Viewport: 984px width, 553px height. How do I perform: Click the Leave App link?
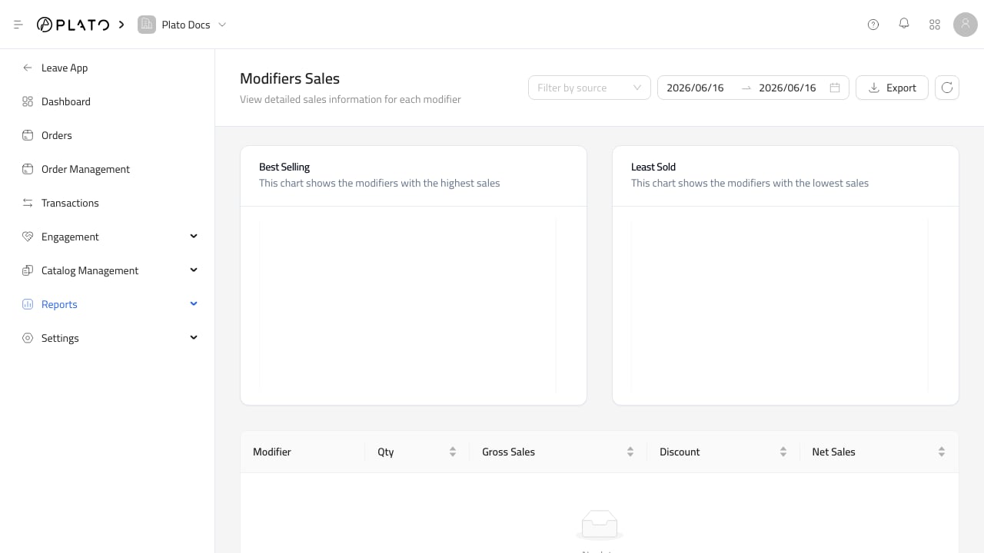pyautogui.click(x=65, y=68)
